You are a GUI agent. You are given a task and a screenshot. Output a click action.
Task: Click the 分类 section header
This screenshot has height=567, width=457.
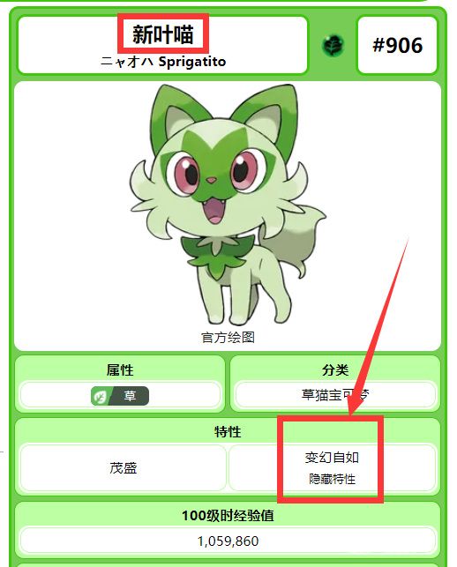coord(335,370)
